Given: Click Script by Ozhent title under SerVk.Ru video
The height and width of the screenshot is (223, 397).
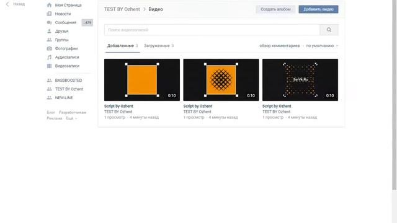Looking at the screenshot, I should point(277,106).
